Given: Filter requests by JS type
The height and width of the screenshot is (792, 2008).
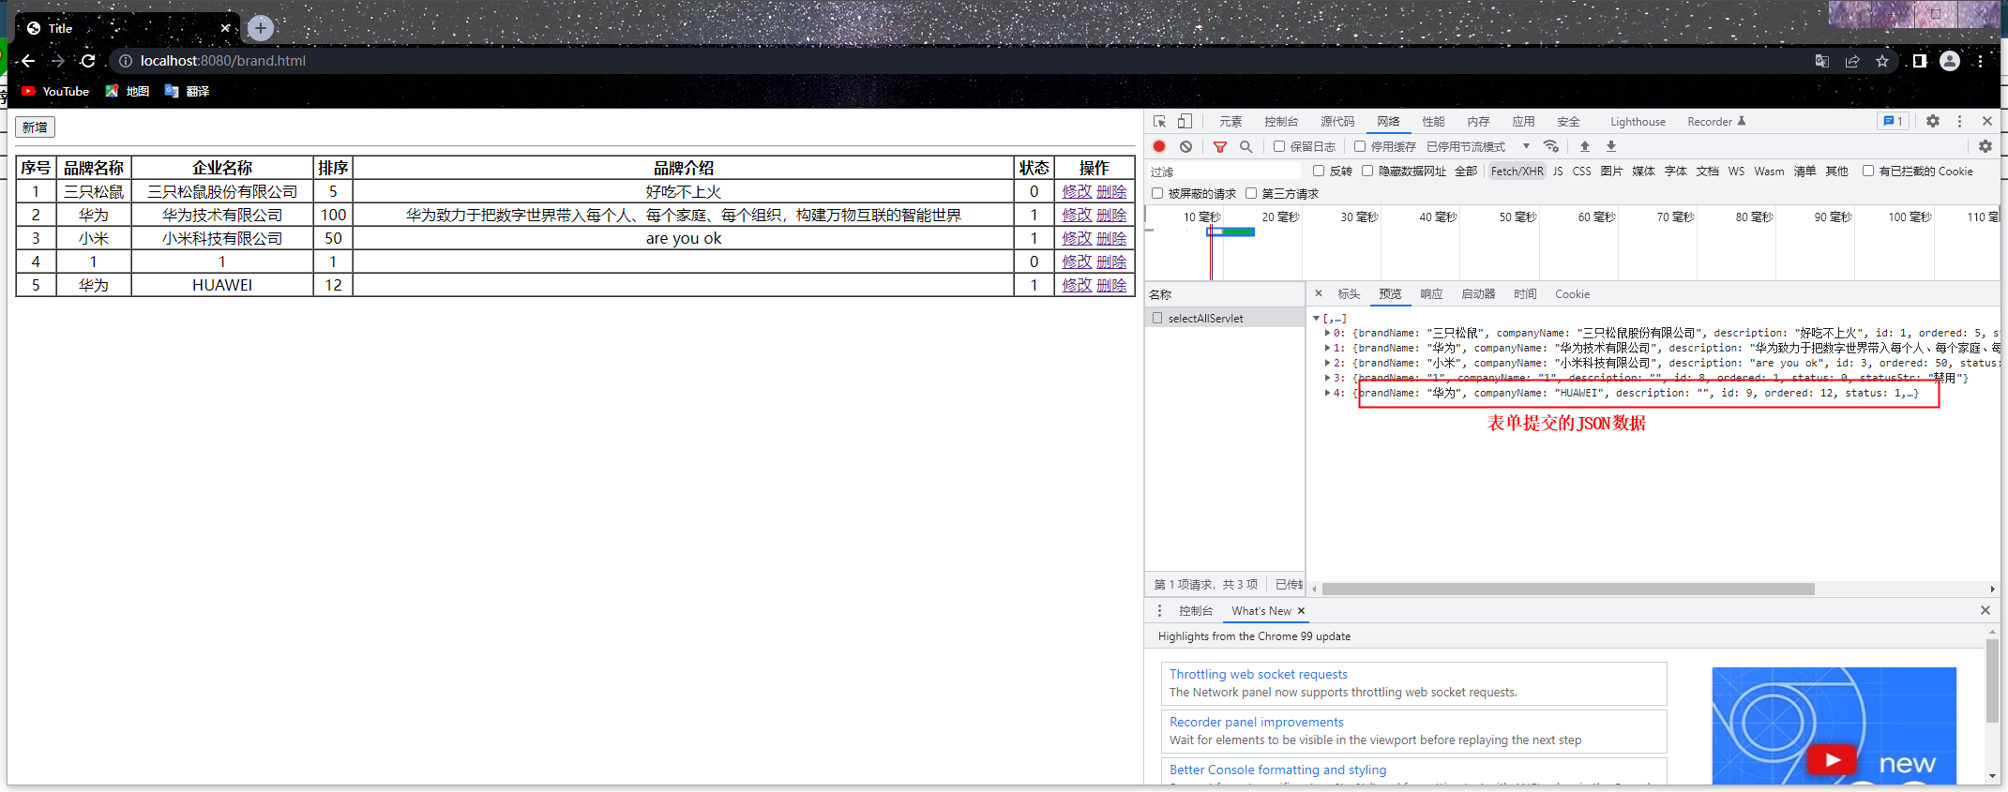Looking at the screenshot, I should coord(1558,171).
